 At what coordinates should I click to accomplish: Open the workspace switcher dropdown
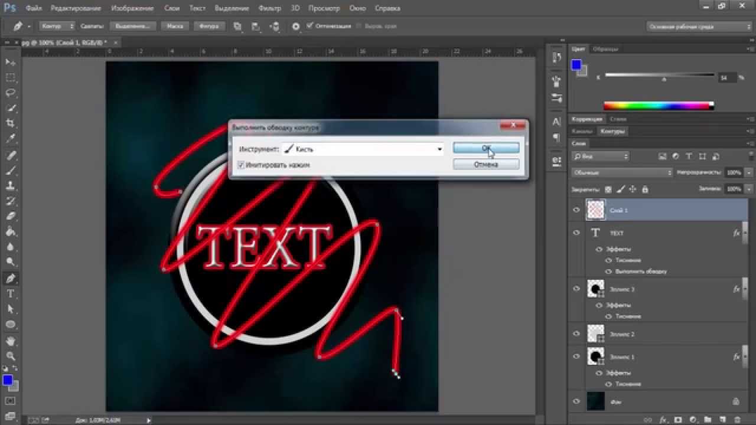(699, 27)
